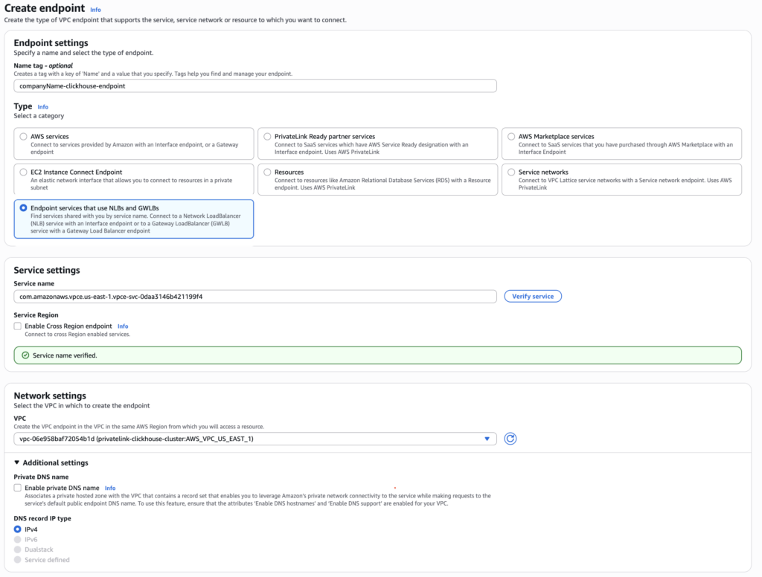The image size is (762, 577).
Task: Click the Service name text field
Action: [255, 296]
